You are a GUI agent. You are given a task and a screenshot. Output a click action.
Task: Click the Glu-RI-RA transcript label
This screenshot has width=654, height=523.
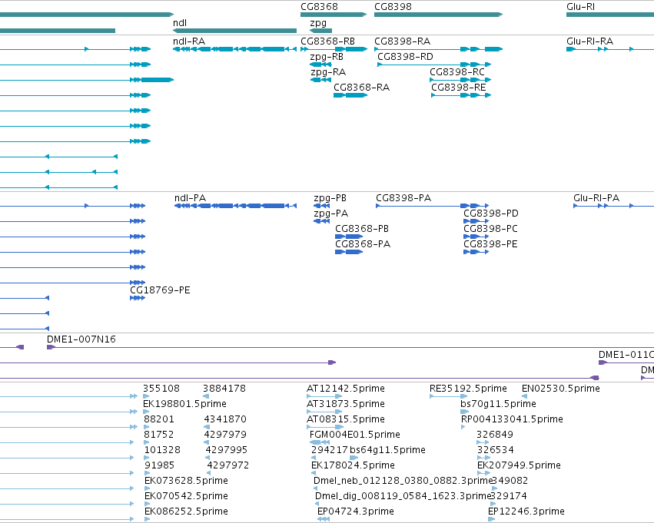pos(589,41)
